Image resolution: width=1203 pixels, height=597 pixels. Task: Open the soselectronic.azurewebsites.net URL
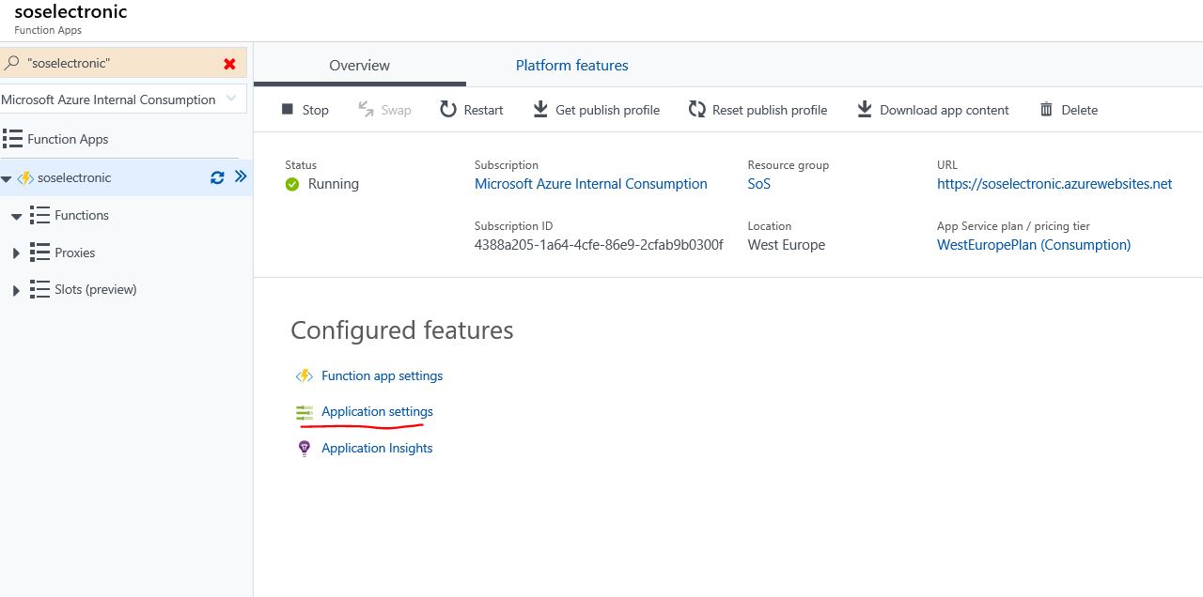[x=1054, y=184]
